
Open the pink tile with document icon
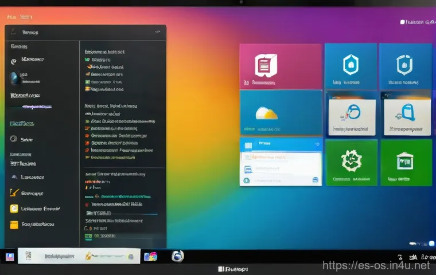point(281,66)
